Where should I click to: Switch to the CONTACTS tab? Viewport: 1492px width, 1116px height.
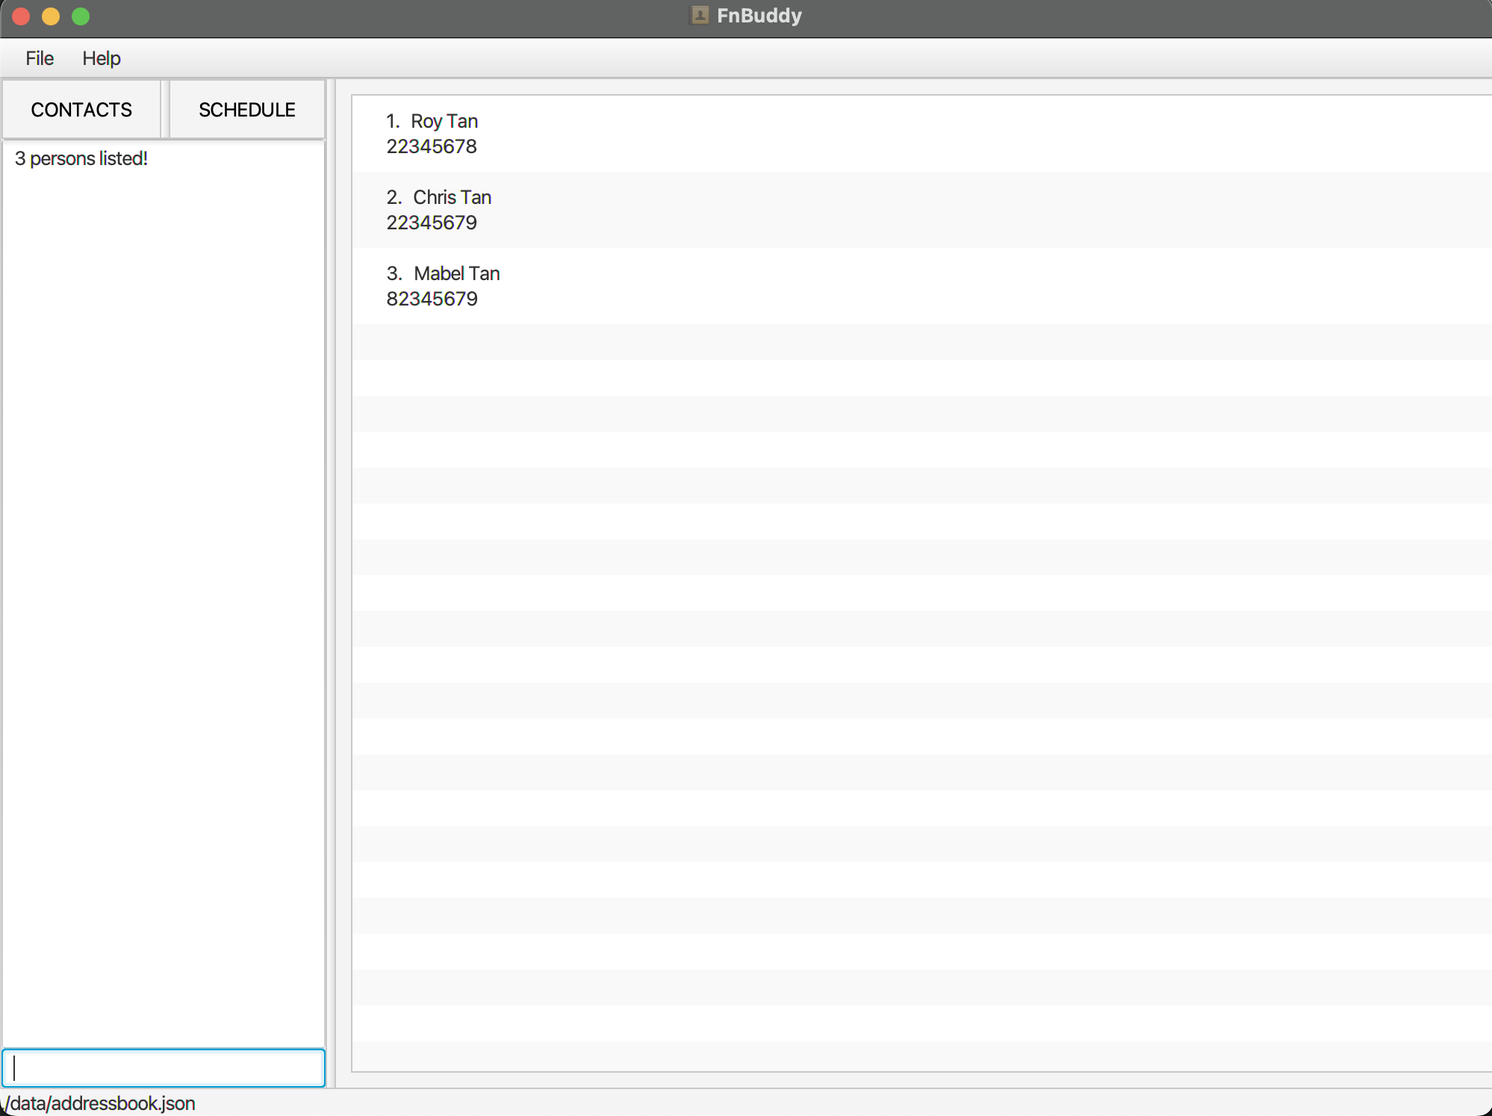(x=81, y=110)
